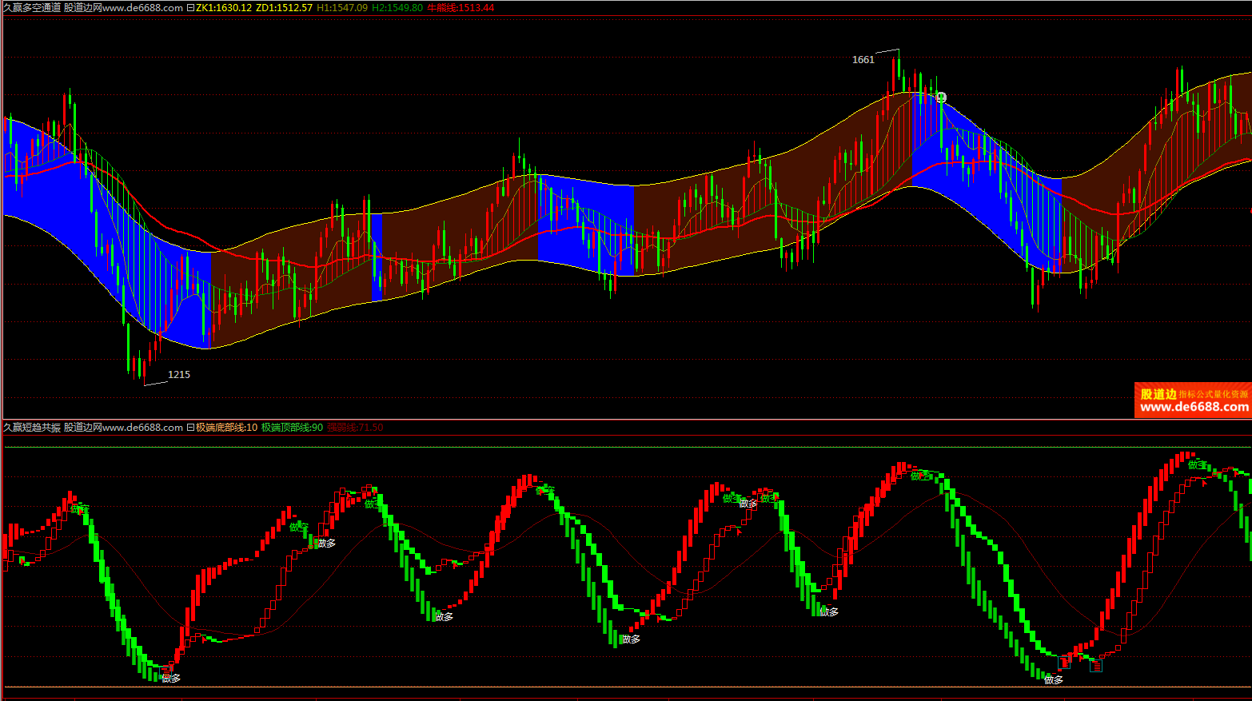
Task: Click the 极端顶部线:90 parameter label
Action: point(293,428)
